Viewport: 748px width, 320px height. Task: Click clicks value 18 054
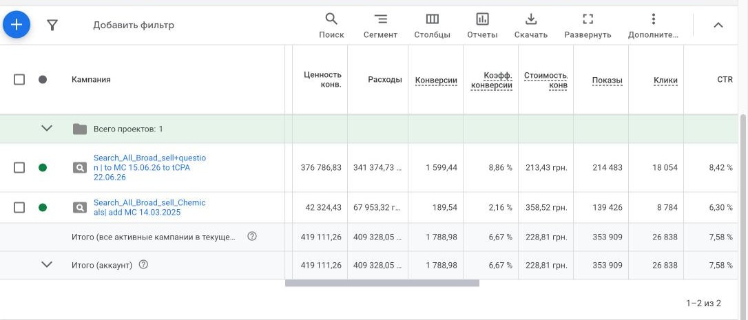[665, 168]
